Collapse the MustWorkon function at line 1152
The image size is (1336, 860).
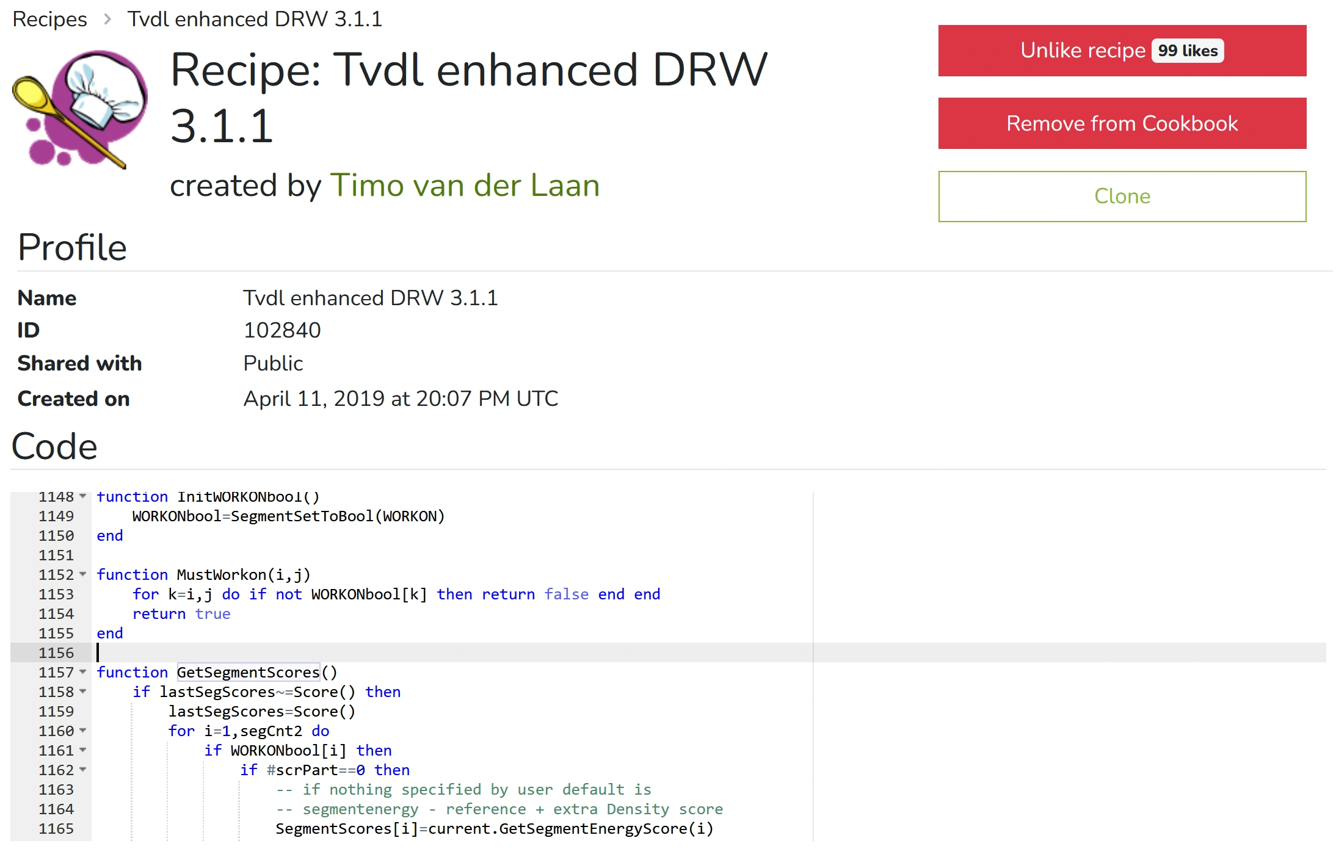[x=83, y=574]
